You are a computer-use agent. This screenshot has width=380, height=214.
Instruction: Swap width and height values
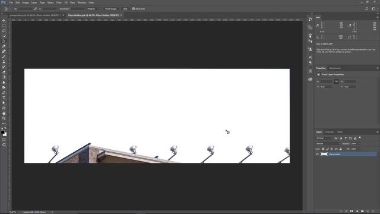[36, 9]
